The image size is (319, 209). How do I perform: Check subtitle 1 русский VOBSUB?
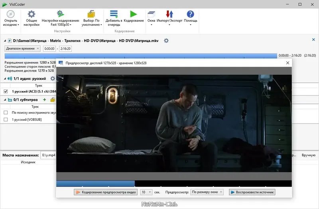[x=6, y=120]
